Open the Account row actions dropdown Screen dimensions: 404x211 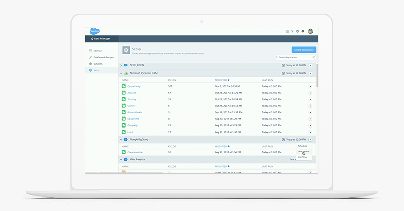point(310,93)
